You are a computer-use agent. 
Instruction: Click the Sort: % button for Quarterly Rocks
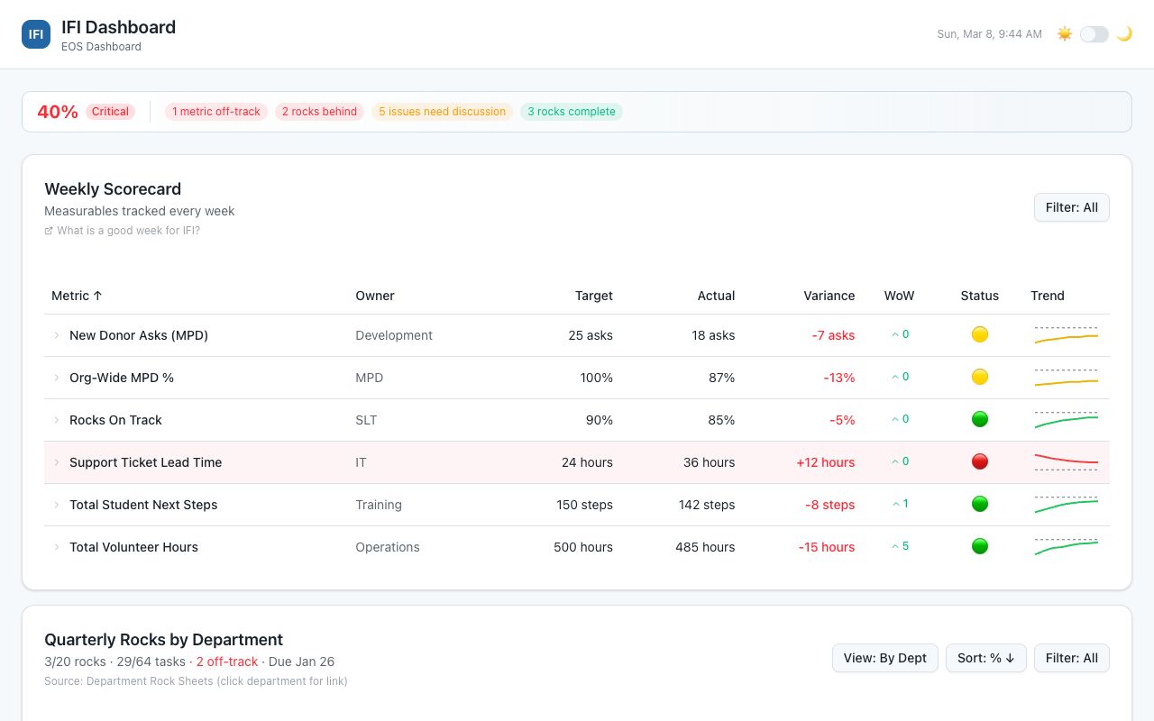(985, 658)
